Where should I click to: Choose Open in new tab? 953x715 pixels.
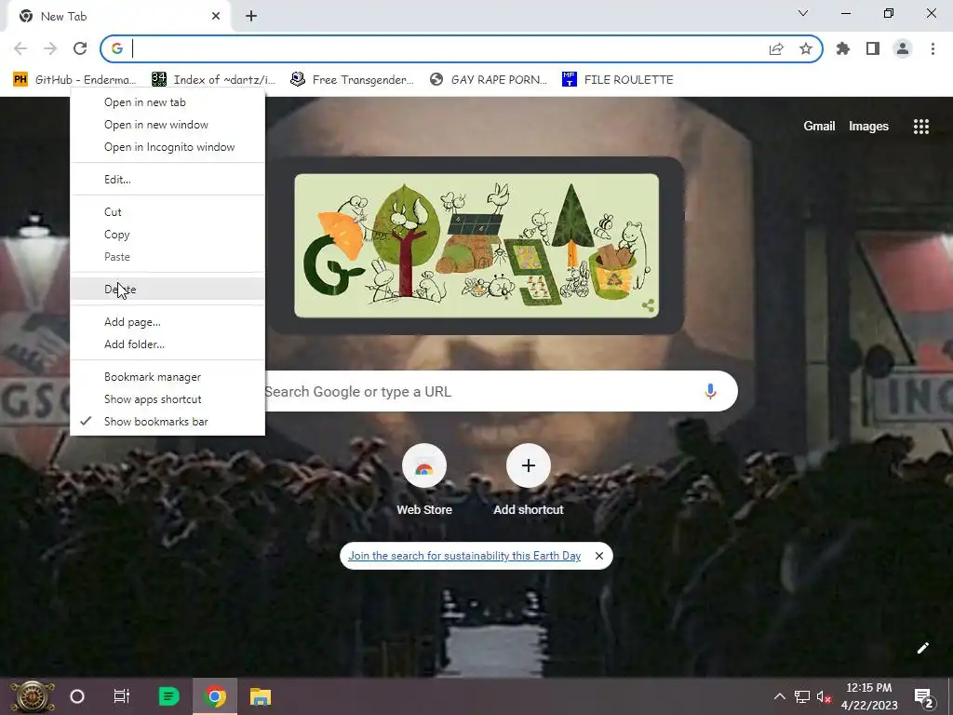pos(168,102)
